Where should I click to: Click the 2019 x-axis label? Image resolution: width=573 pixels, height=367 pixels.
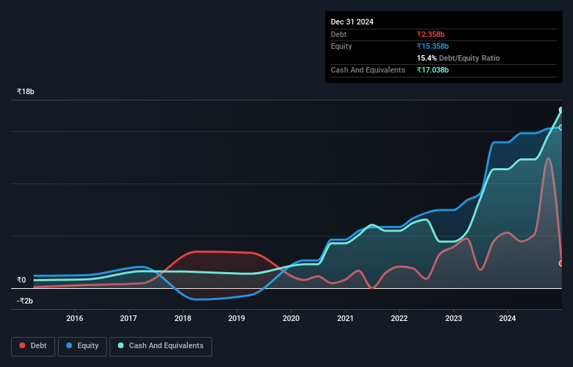click(237, 318)
